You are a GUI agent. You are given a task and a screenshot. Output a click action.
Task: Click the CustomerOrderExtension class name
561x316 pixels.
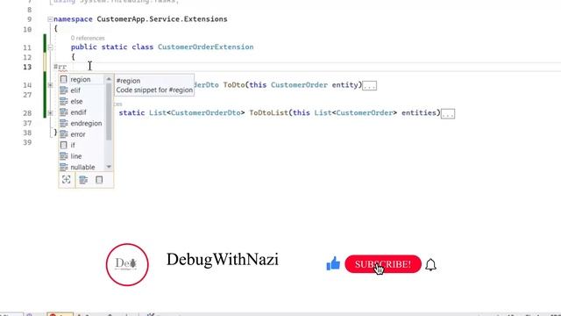(206, 47)
